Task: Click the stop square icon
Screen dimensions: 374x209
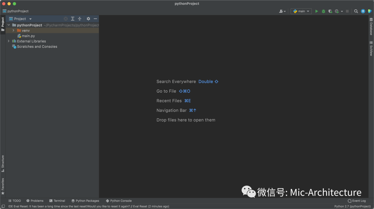Action: (x=347, y=11)
